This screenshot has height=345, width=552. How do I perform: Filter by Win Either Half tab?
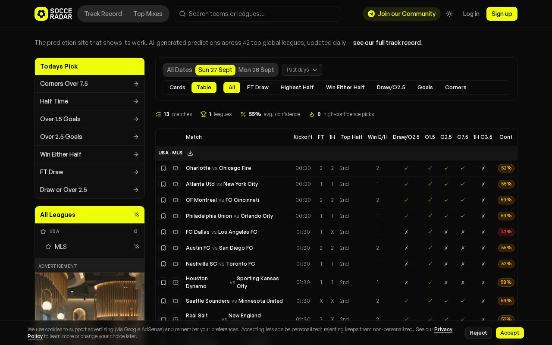pyautogui.click(x=345, y=88)
